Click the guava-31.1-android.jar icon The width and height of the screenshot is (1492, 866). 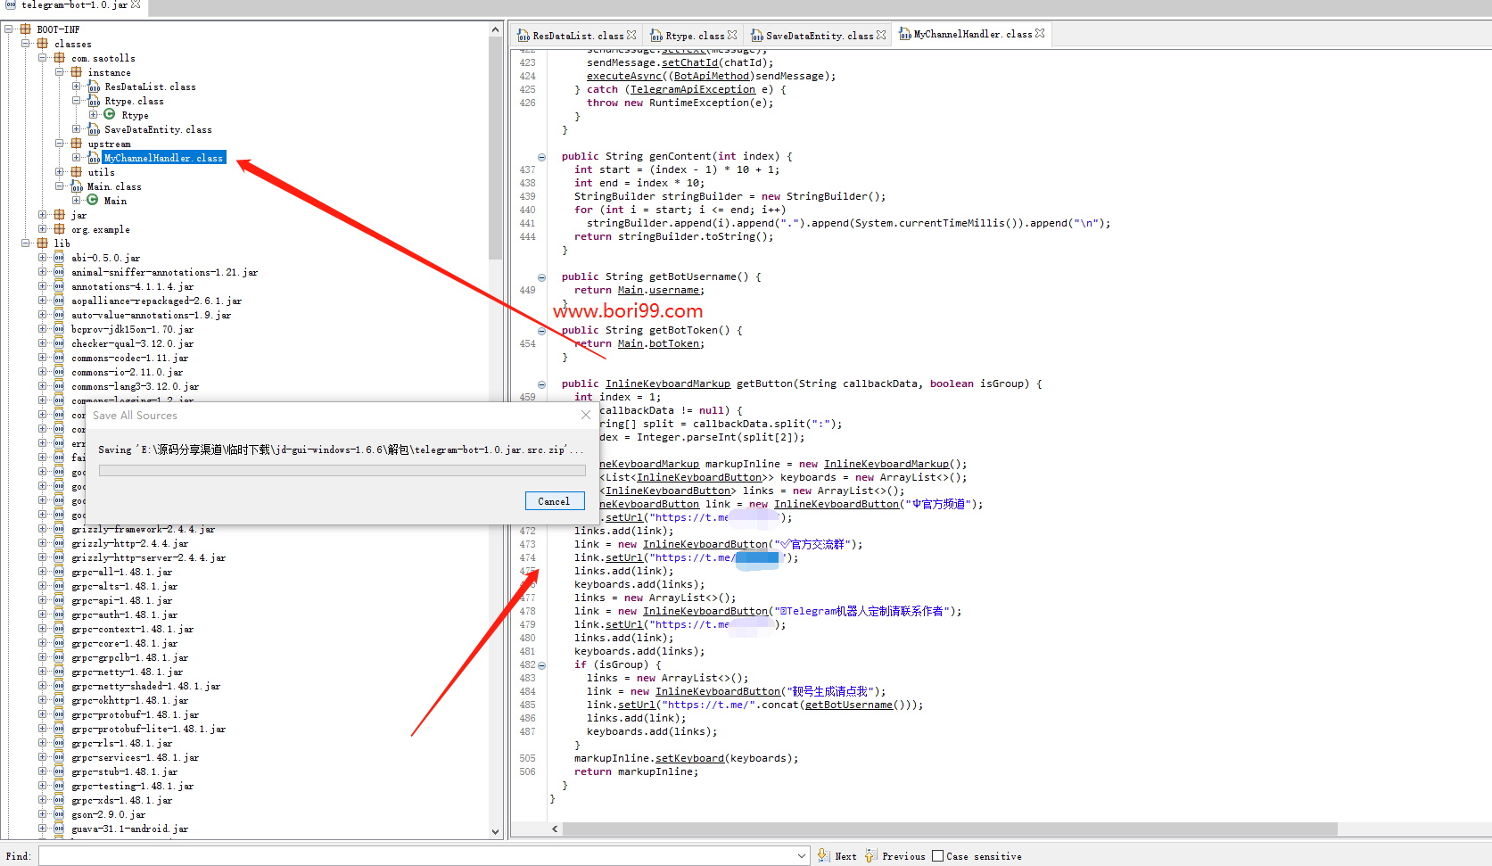tap(59, 829)
